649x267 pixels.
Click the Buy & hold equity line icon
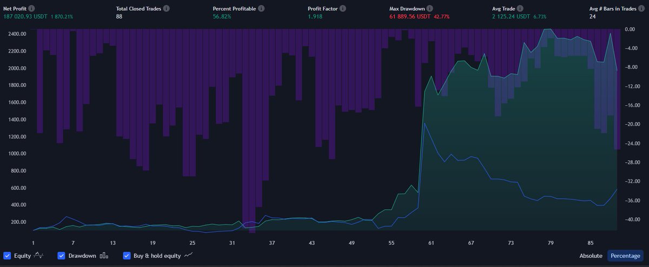tap(189, 256)
